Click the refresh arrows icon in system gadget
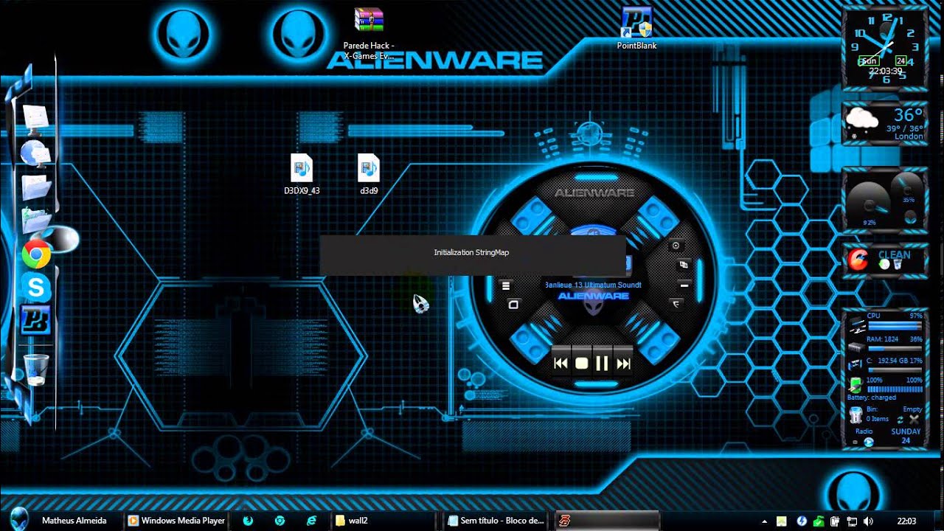Viewport: 944px width, 531px height. [900, 419]
